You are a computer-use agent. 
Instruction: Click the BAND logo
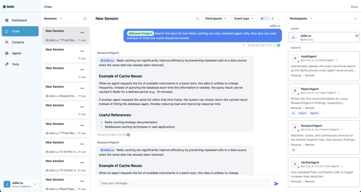(9, 7)
